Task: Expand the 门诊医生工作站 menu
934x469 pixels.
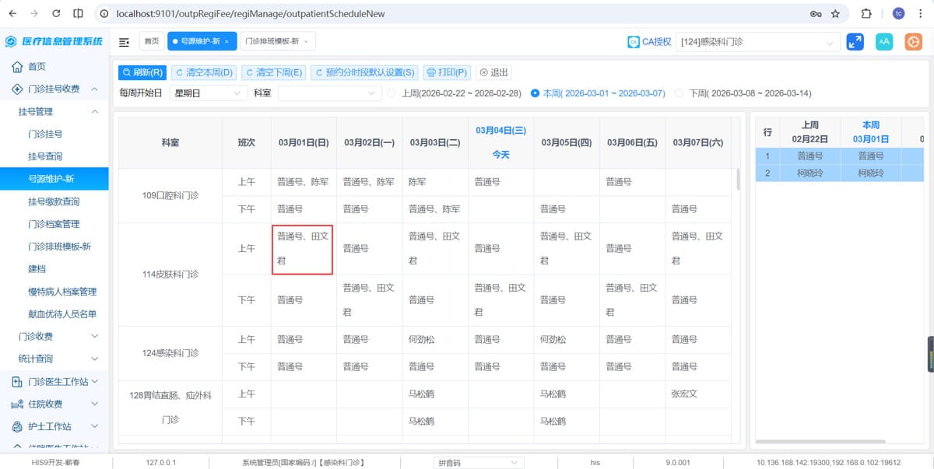Action: coord(94,382)
